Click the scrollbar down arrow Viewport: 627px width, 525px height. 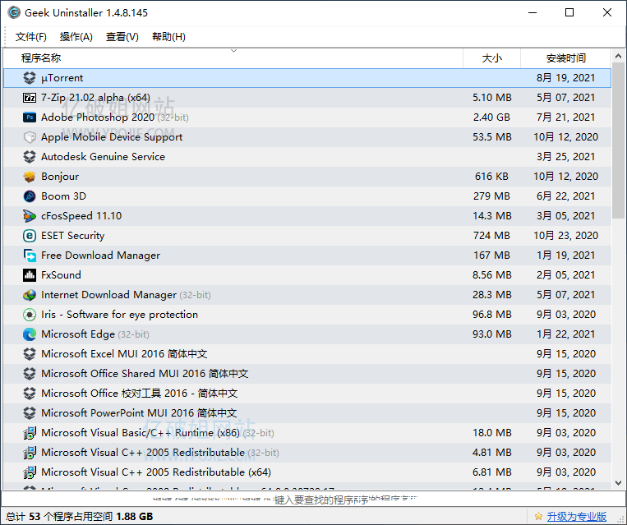click(x=618, y=482)
